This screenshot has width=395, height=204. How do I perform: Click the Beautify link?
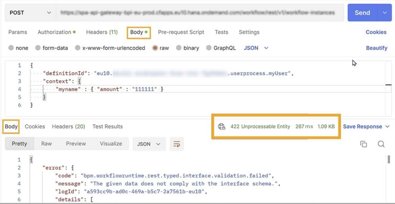click(376, 48)
